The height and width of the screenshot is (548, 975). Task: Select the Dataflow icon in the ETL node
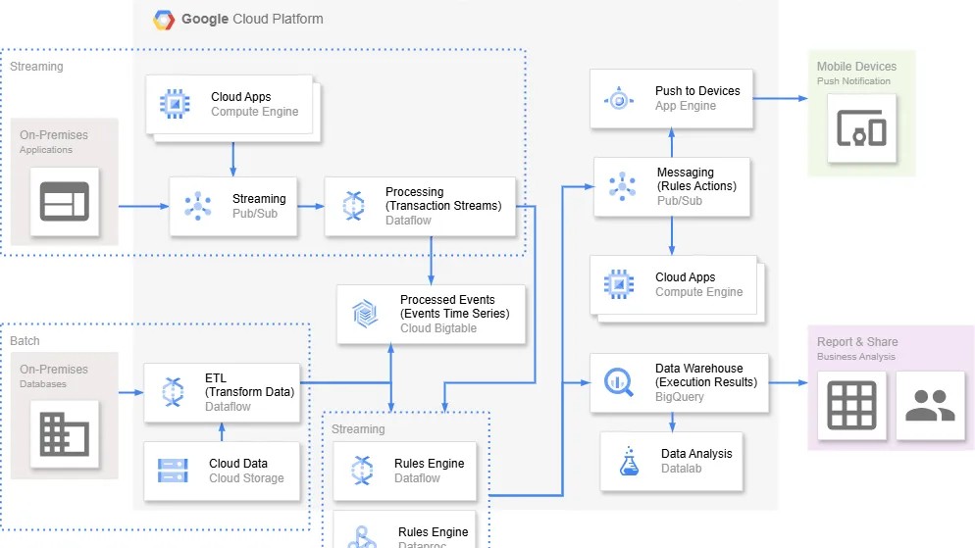click(173, 392)
